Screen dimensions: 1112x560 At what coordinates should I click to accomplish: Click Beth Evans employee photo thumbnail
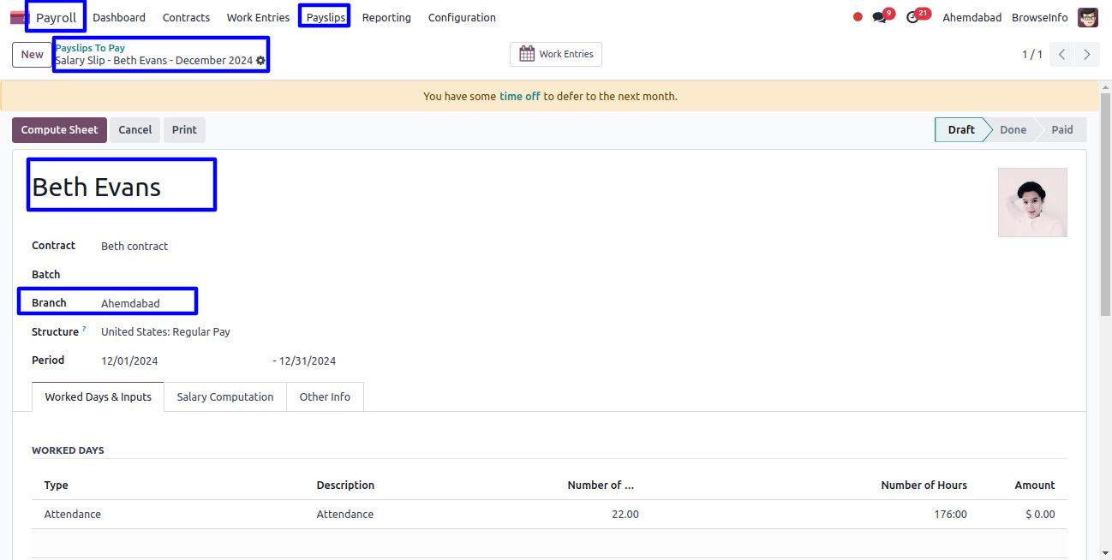point(1032,202)
